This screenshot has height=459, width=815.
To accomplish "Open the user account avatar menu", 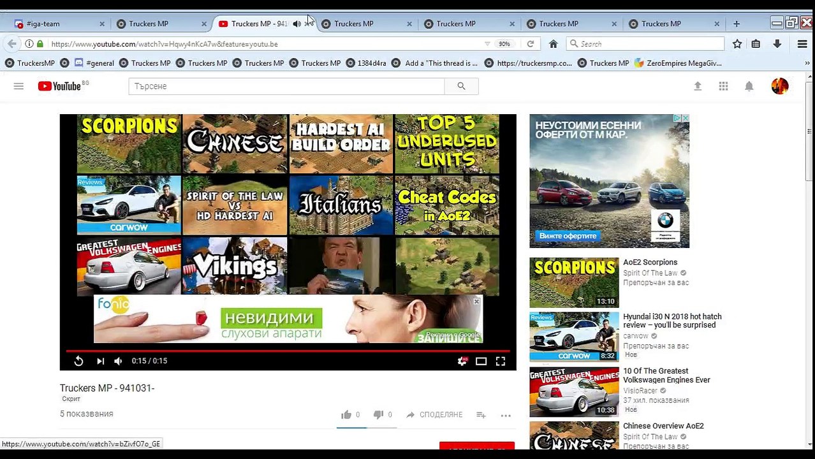I will (780, 86).
